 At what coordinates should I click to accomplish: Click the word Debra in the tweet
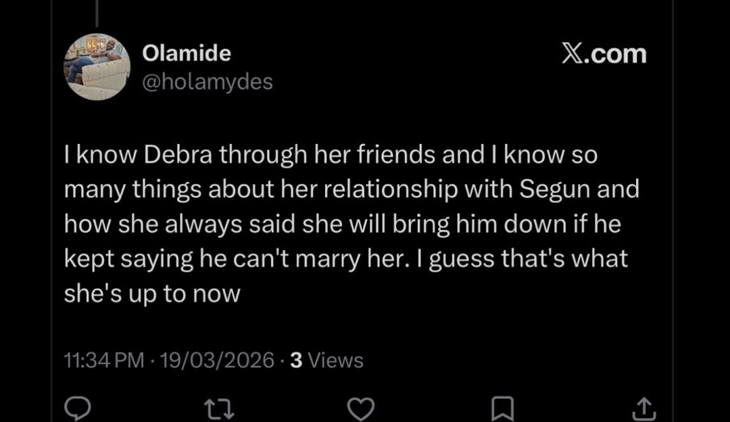tap(179, 155)
